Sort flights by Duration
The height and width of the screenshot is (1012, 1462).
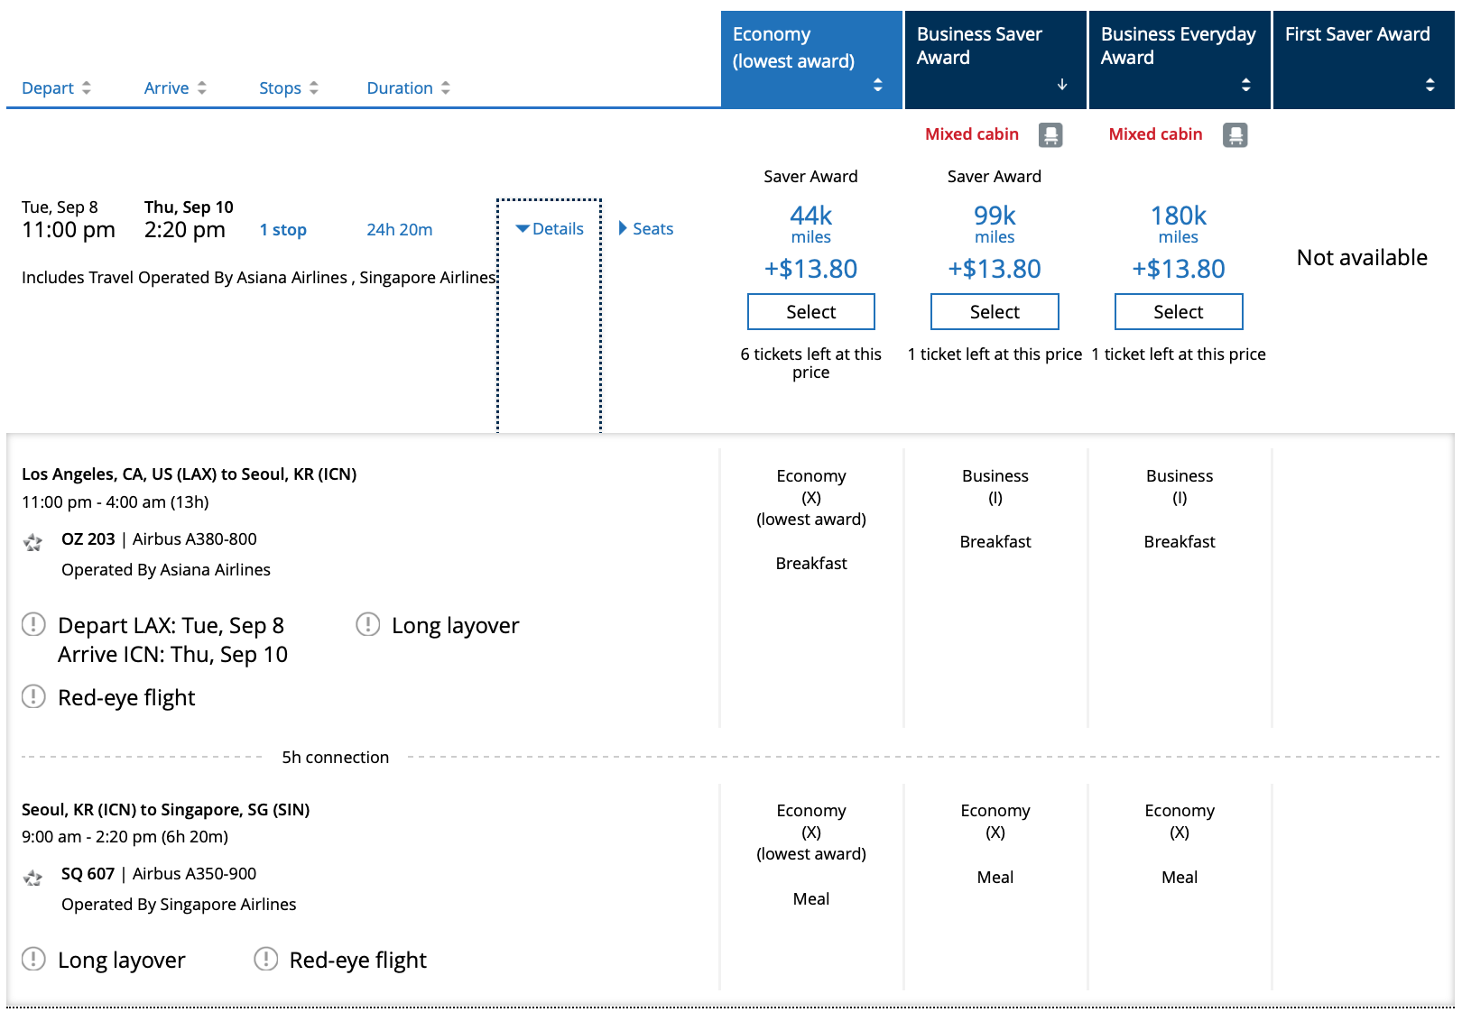click(408, 88)
